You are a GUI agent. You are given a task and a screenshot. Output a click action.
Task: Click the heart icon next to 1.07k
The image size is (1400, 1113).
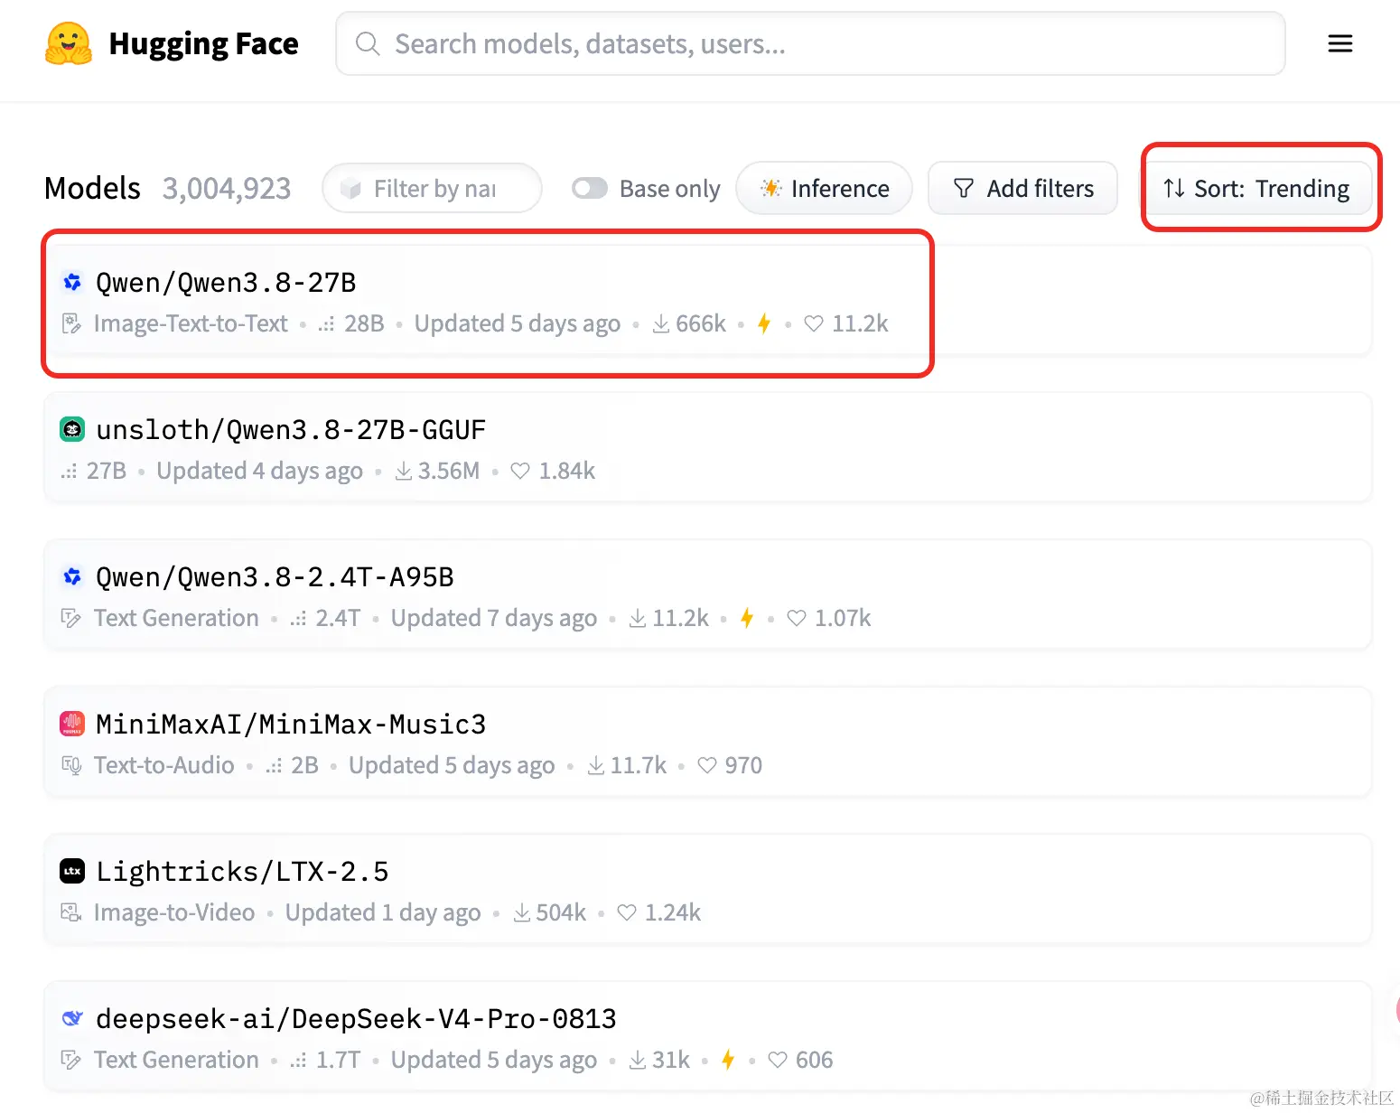pyautogui.click(x=797, y=618)
